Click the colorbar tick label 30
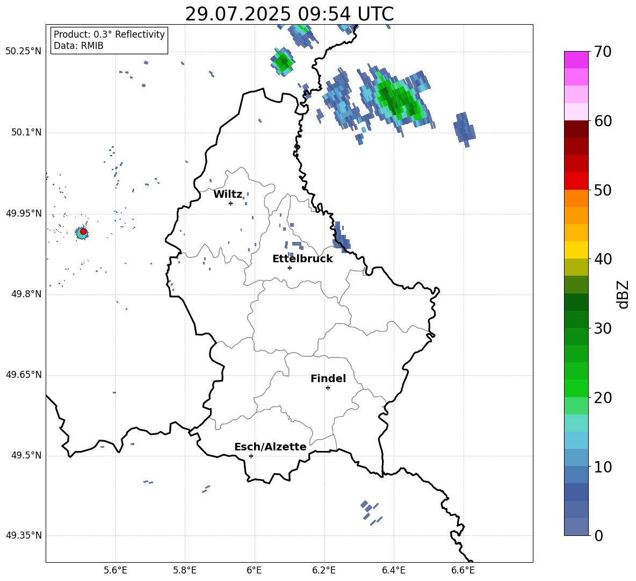The width and height of the screenshot is (636, 581). tap(603, 328)
